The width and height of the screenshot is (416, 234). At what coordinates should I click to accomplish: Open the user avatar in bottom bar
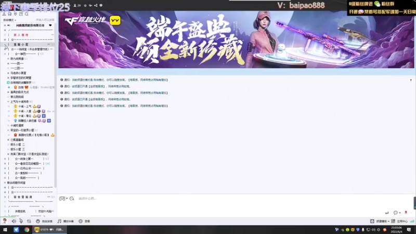pyautogui.click(x=5, y=220)
